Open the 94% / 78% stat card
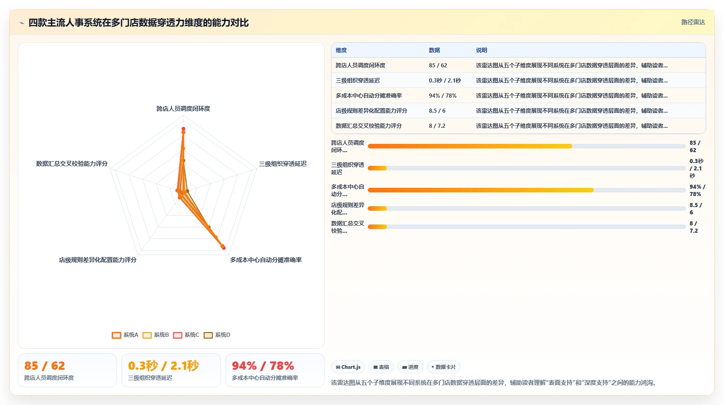This screenshot has width=724, height=405. [x=275, y=370]
